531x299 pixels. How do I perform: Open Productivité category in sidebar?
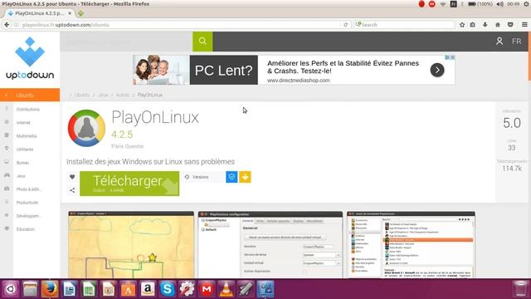(x=27, y=203)
